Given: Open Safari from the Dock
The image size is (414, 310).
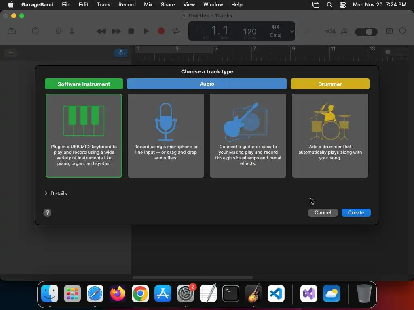Looking at the screenshot, I should tap(95, 293).
